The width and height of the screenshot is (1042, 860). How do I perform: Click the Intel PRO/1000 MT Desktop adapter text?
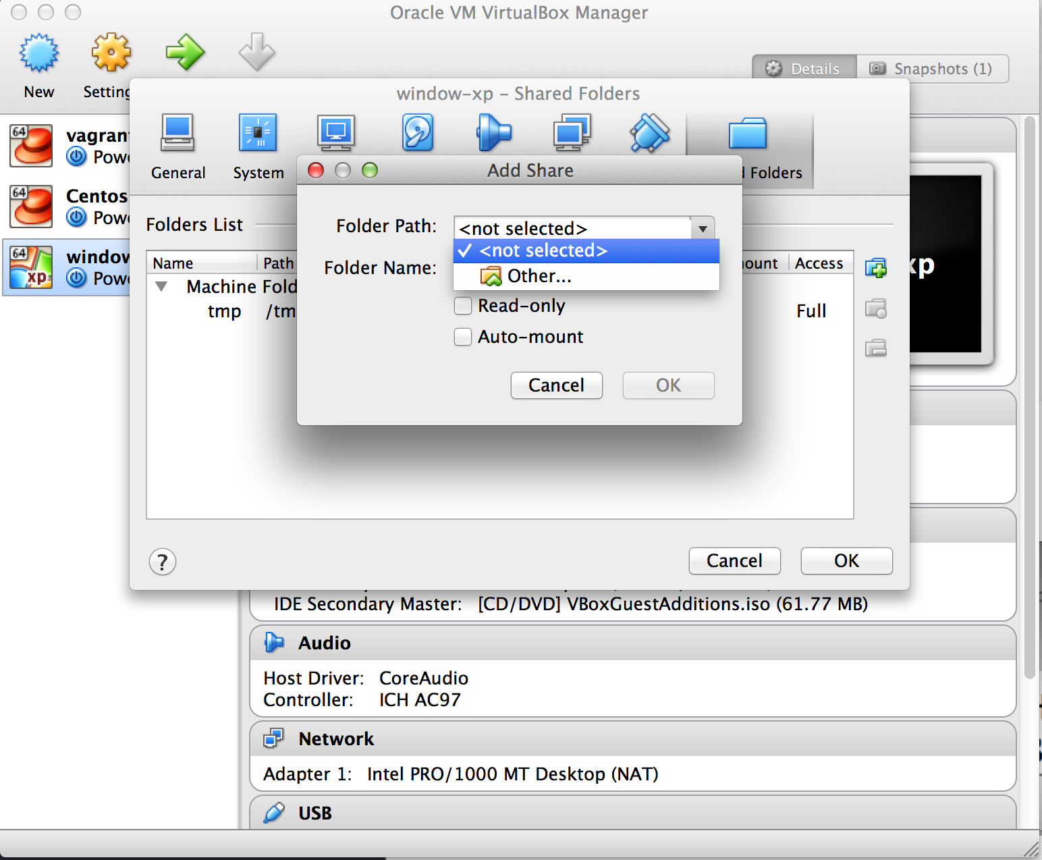(x=513, y=774)
